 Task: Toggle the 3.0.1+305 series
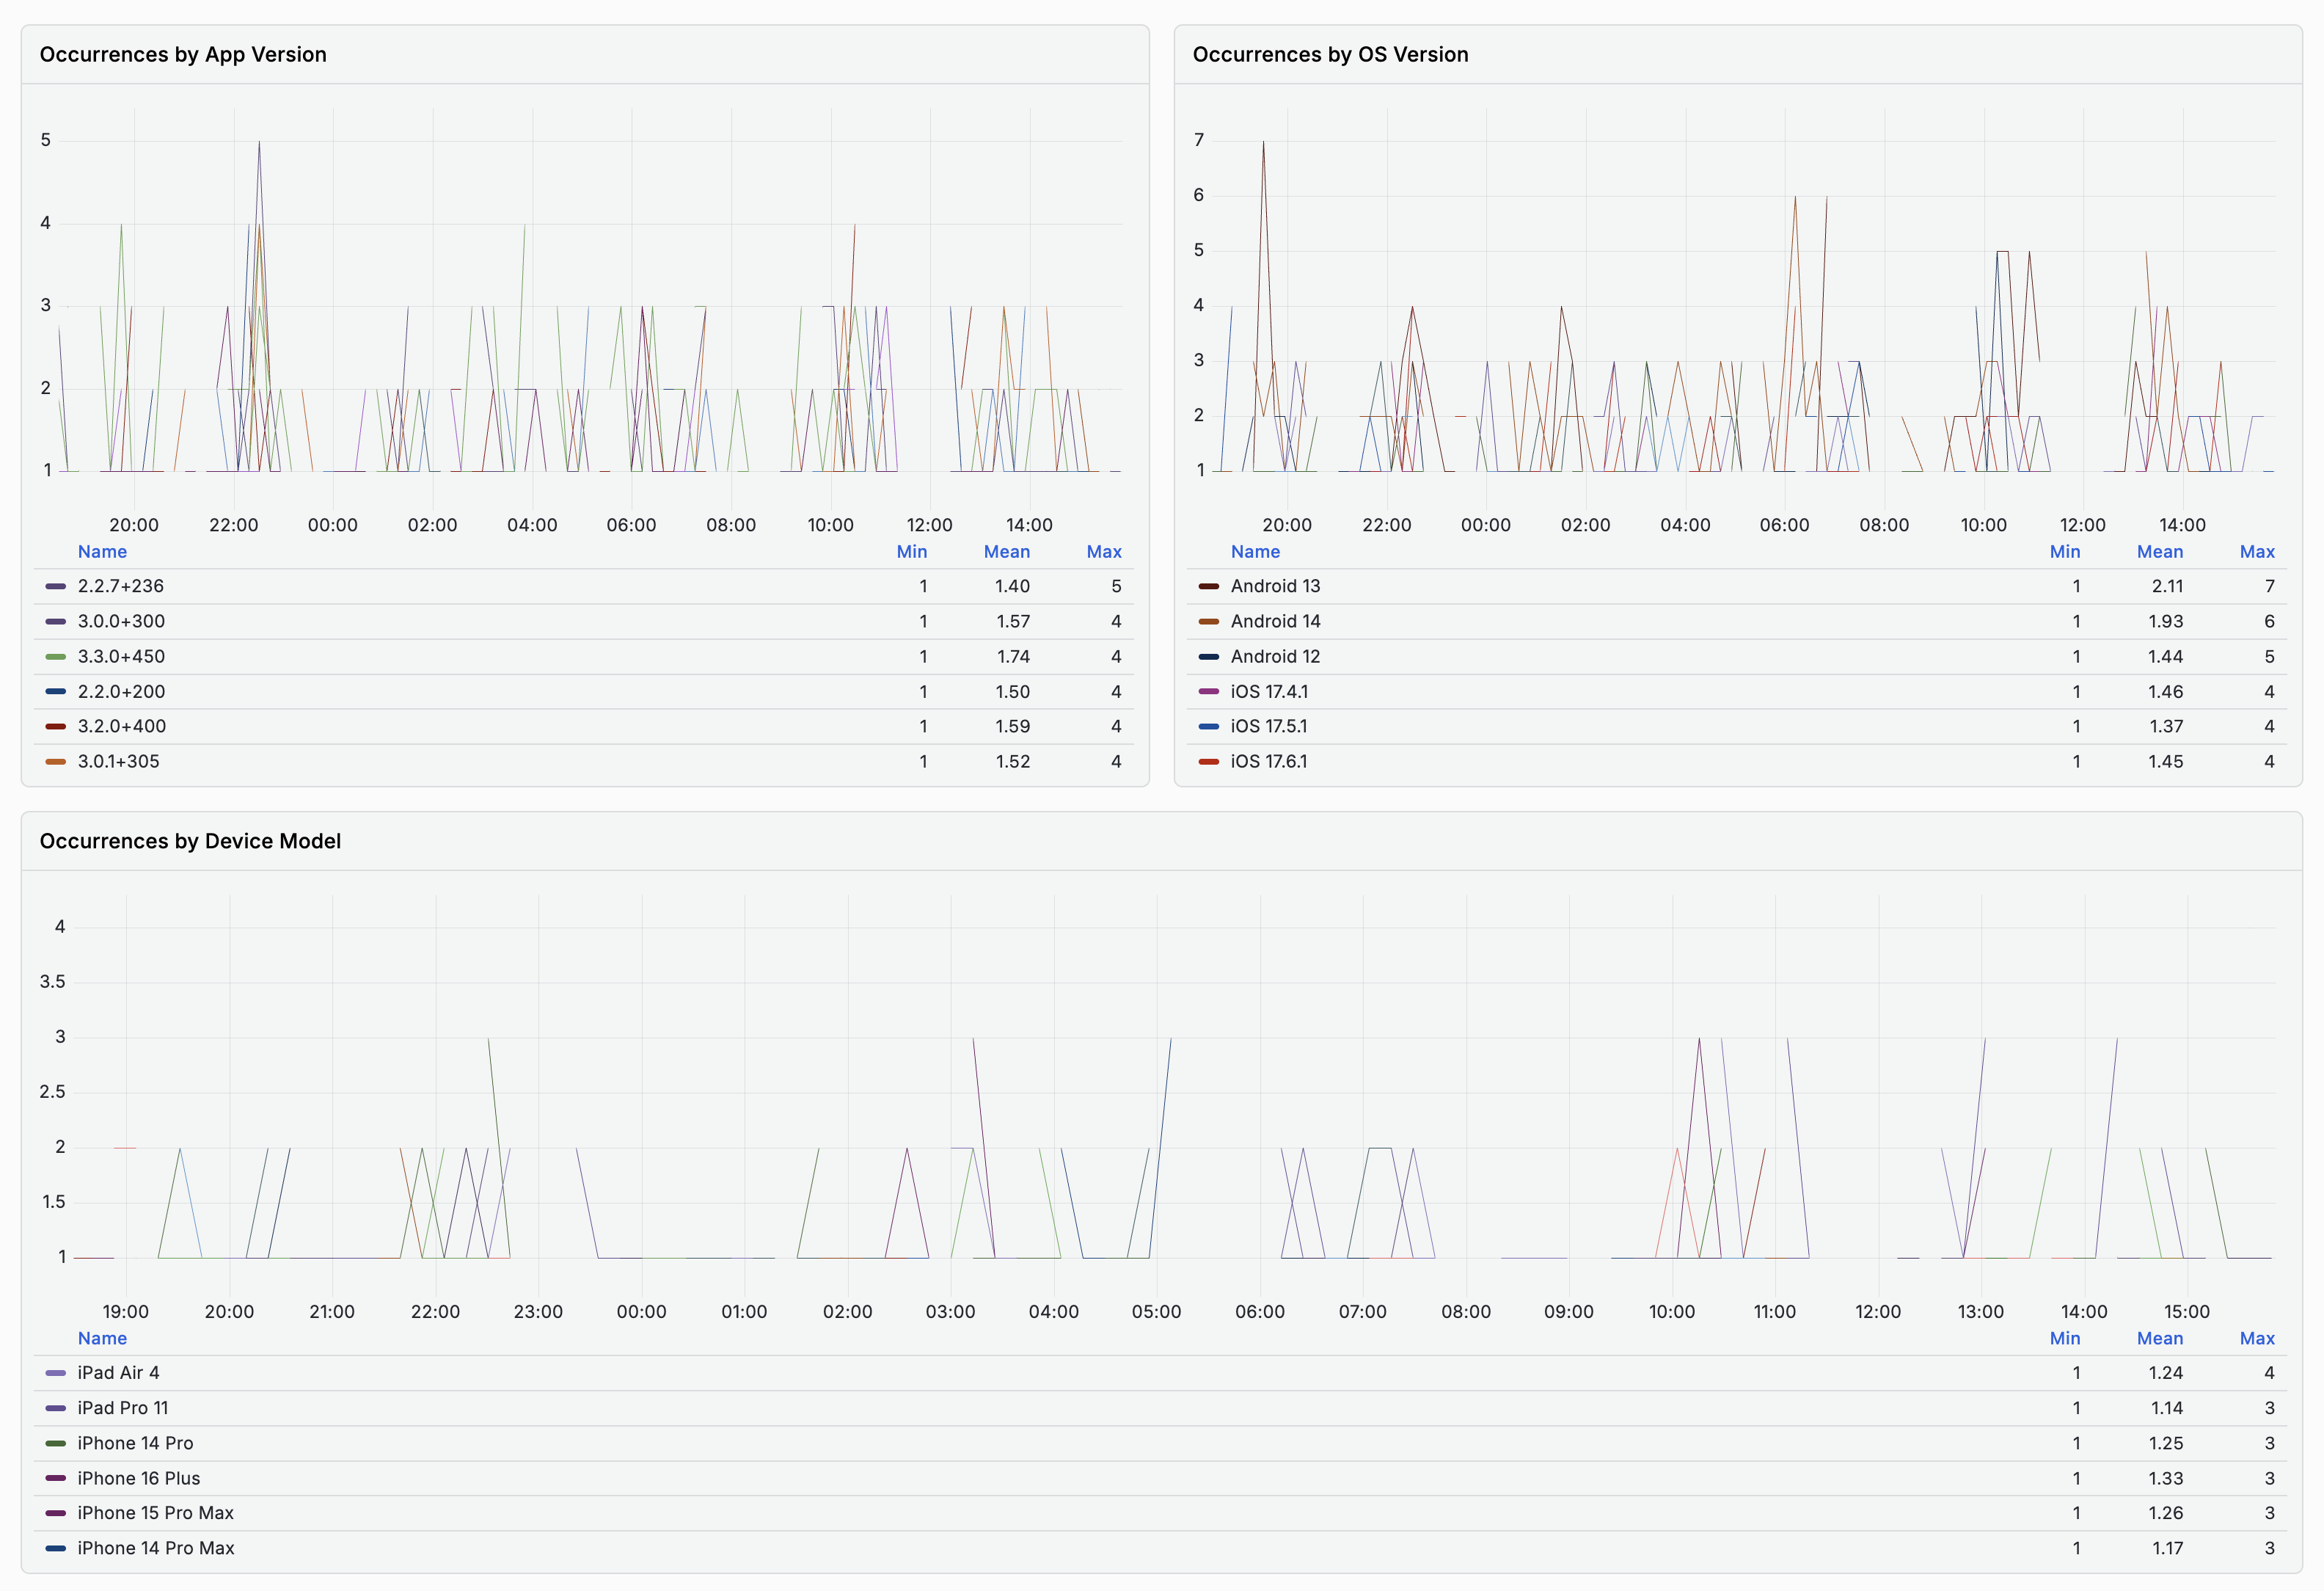coord(118,762)
